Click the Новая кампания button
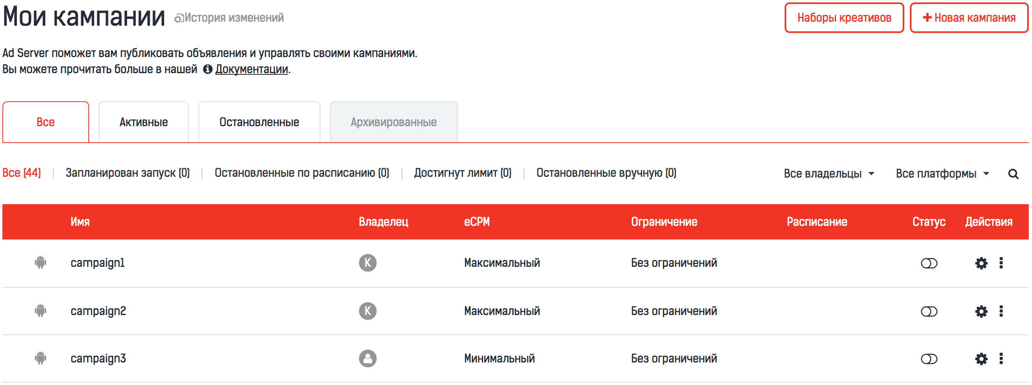The image size is (1032, 385). tap(969, 18)
